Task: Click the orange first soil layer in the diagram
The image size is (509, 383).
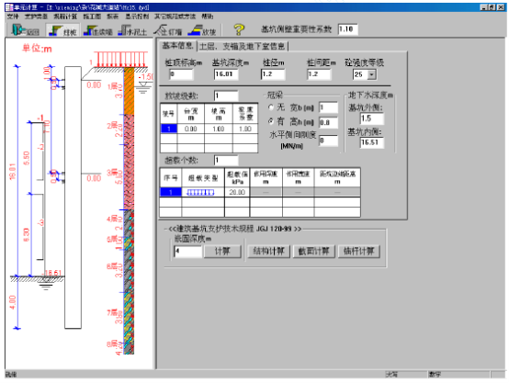Action: click(x=129, y=91)
